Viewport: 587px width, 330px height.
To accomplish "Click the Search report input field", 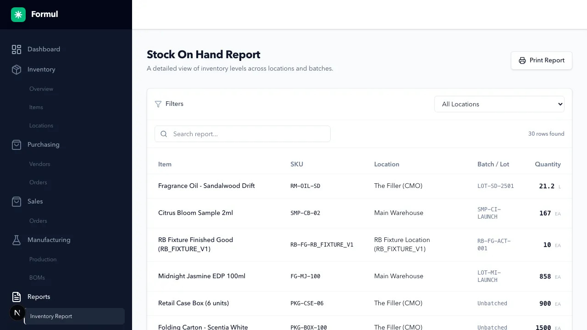I will pyautogui.click(x=242, y=134).
